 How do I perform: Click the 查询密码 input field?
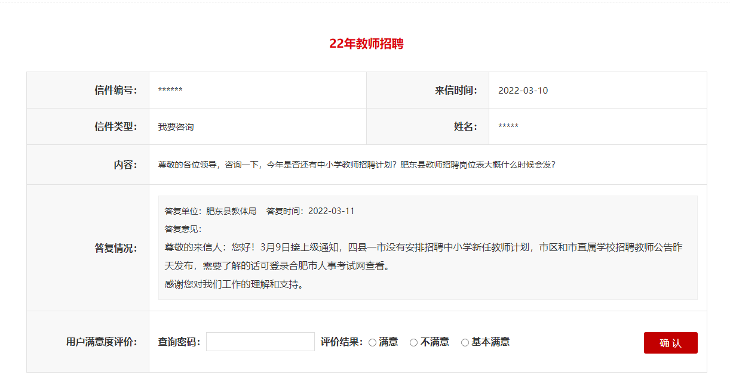[x=260, y=342]
